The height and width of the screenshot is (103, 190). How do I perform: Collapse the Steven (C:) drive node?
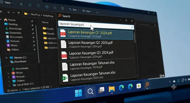[x=6, y=58]
